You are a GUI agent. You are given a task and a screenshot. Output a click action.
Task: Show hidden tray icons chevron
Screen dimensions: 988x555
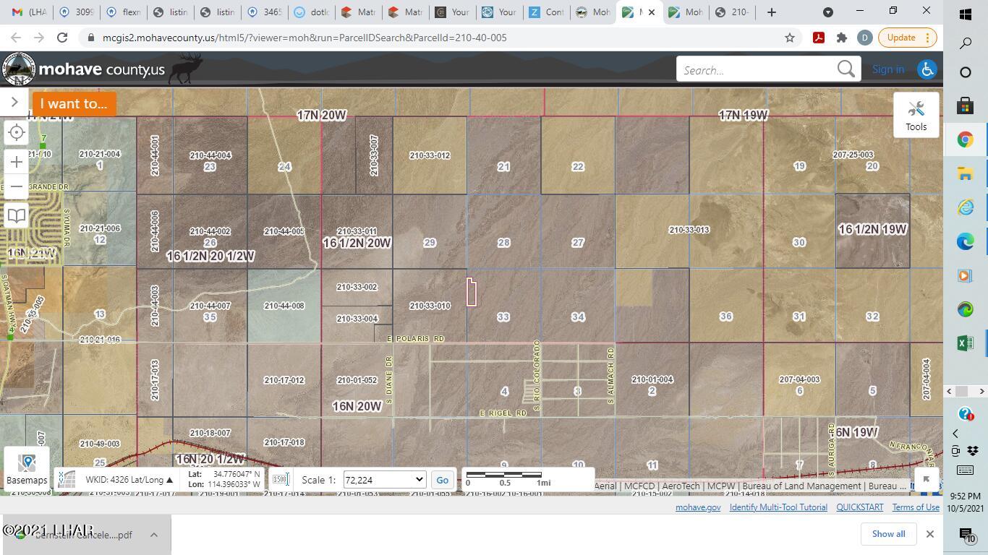click(x=955, y=434)
